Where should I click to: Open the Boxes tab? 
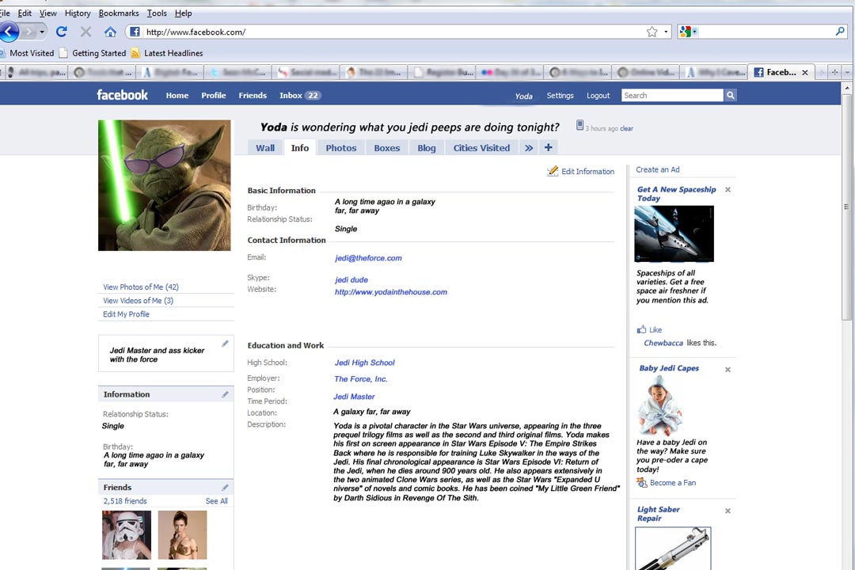click(386, 148)
